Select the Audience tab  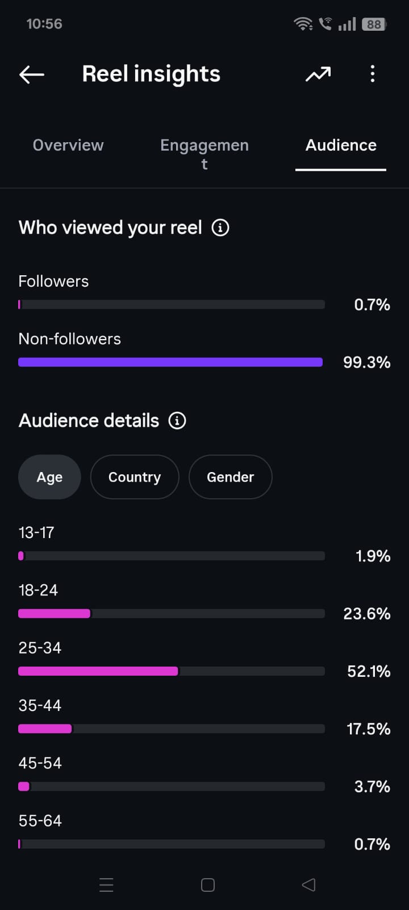341,146
